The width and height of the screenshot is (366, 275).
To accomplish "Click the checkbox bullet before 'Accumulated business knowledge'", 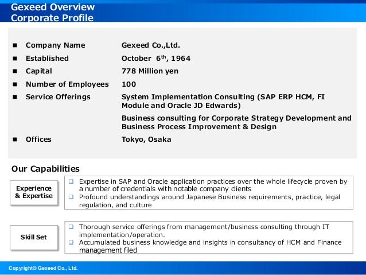I will [x=71, y=242].
